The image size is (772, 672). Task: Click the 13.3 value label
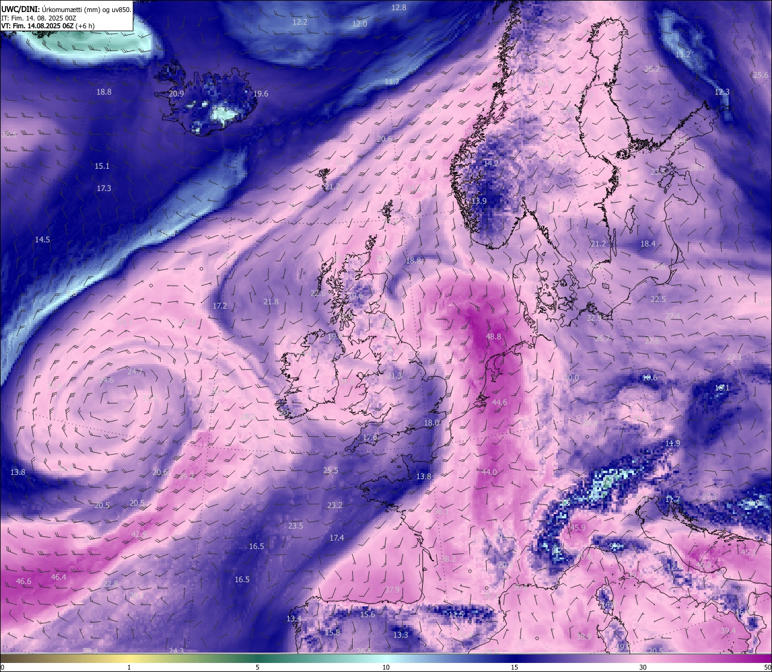[x=400, y=635]
